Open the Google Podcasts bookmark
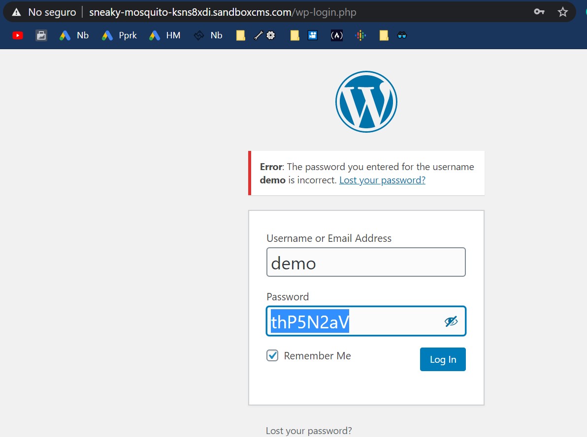Viewport: 587px width, 437px height. pyautogui.click(x=360, y=35)
